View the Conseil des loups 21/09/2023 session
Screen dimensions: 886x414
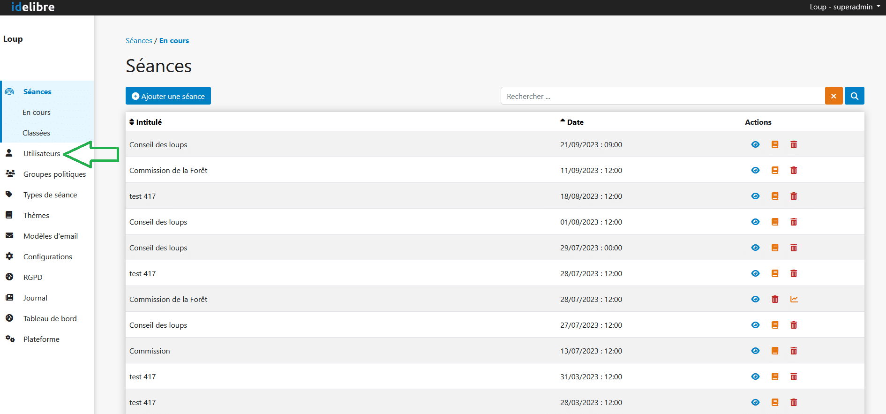coord(755,144)
